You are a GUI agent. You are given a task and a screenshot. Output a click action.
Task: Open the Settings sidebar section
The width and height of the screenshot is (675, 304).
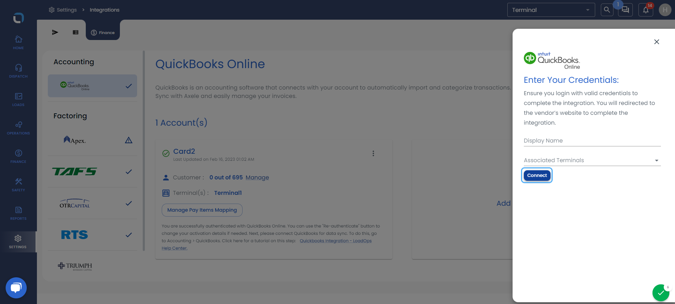tap(18, 242)
